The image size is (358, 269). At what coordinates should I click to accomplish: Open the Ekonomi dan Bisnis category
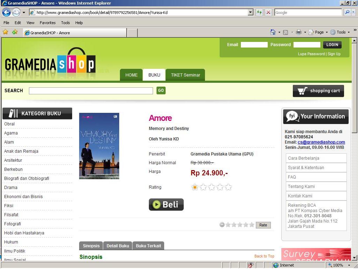point(23,196)
